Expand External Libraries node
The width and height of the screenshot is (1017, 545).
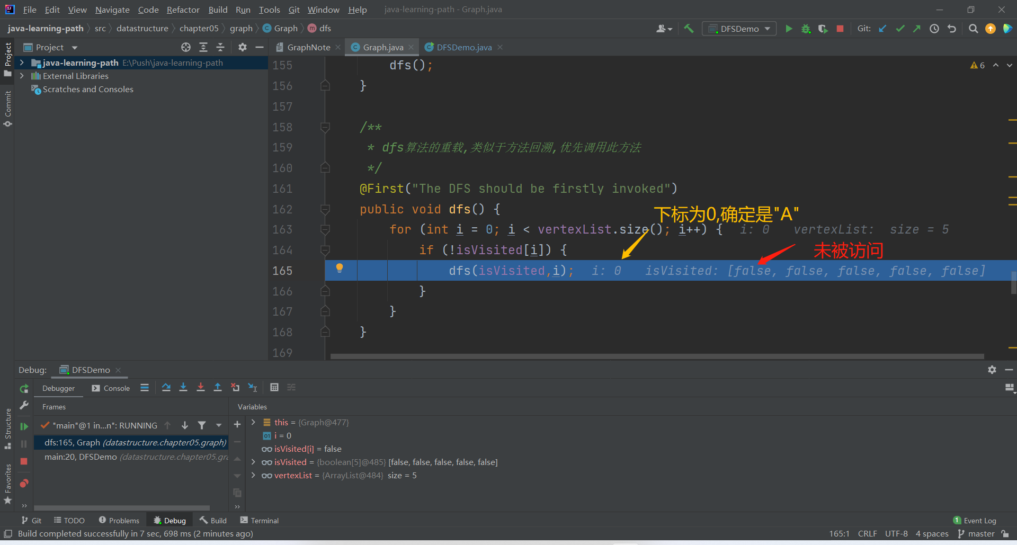coord(22,76)
